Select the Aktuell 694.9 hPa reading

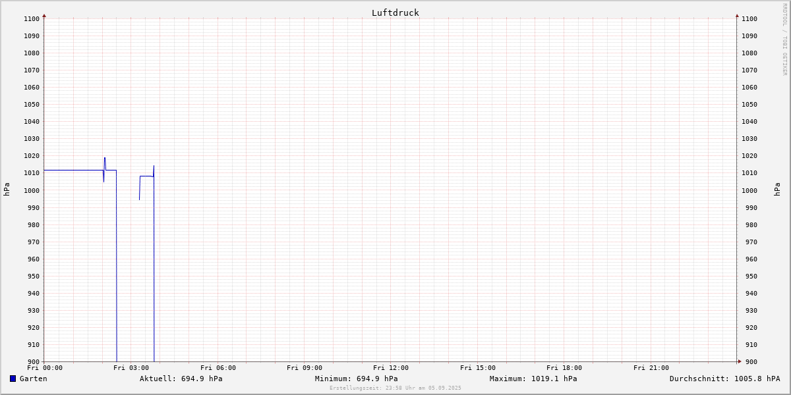point(181,379)
